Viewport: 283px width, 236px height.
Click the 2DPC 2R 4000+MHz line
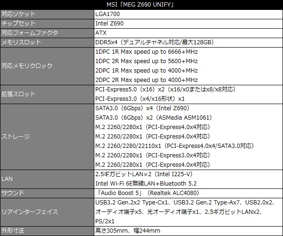pyautogui.click(x=146, y=80)
